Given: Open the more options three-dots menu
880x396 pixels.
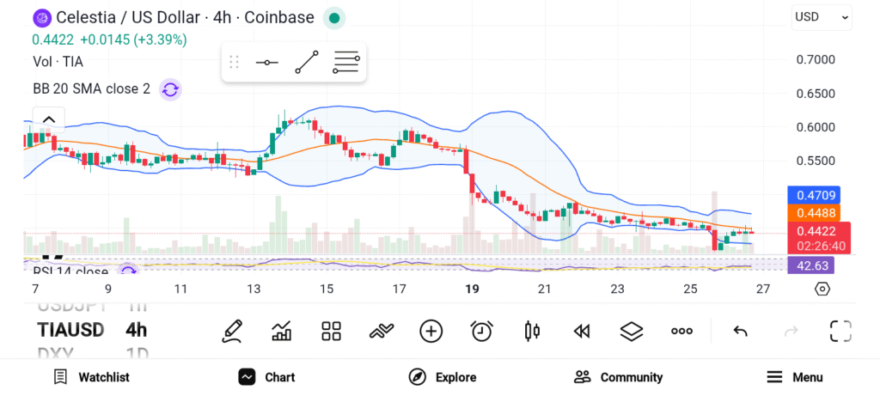Looking at the screenshot, I should [681, 331].
